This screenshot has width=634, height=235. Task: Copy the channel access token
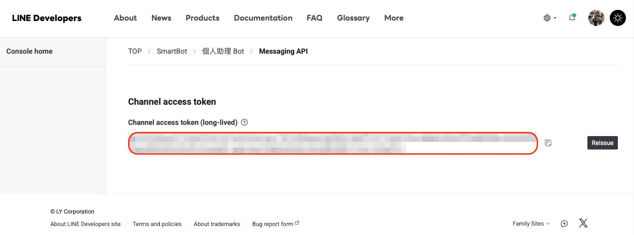548,143
